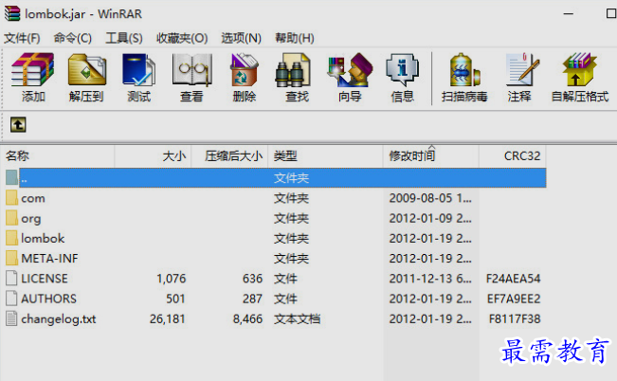Viewport: 617px width, 381px height.
Task: Select the com folder name
Action: click(x=33, y=198)
